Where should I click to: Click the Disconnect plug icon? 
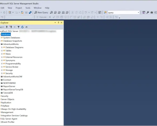11,27
